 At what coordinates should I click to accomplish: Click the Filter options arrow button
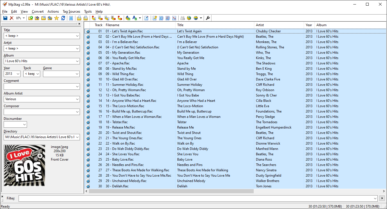point(382,198)
